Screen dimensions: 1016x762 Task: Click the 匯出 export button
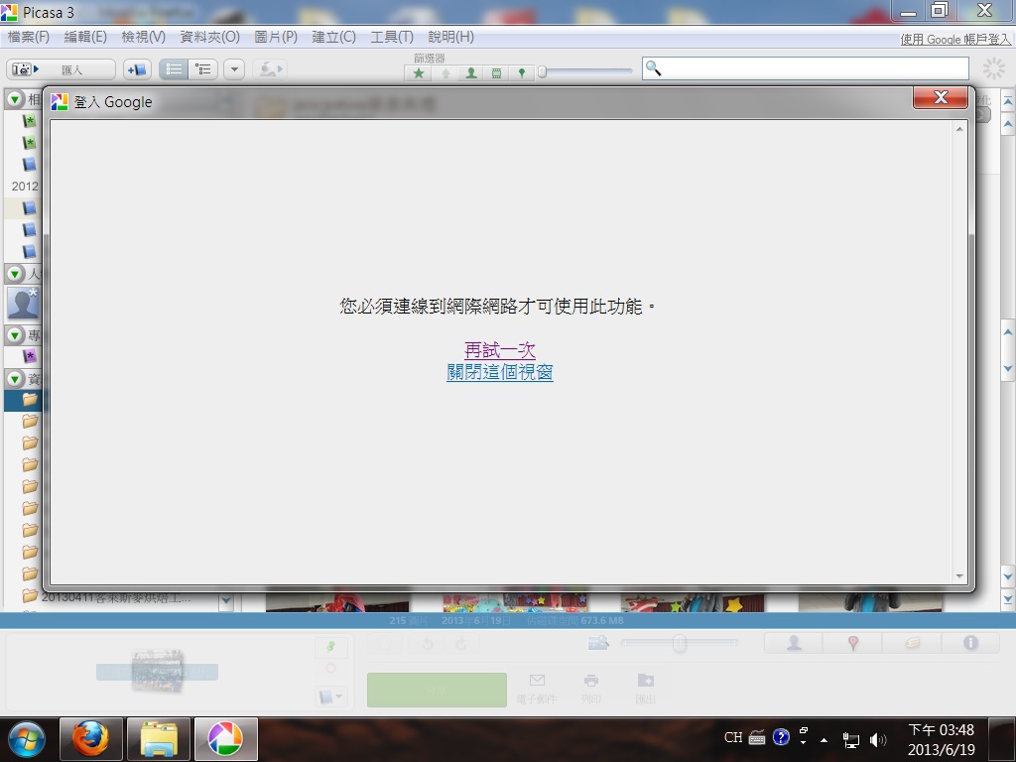(645, 689)
